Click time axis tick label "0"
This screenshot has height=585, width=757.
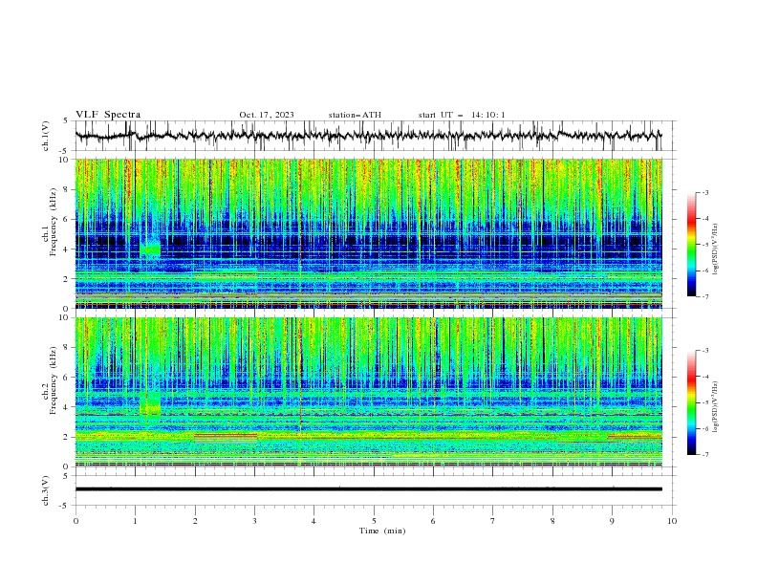[x=76, y=521]
